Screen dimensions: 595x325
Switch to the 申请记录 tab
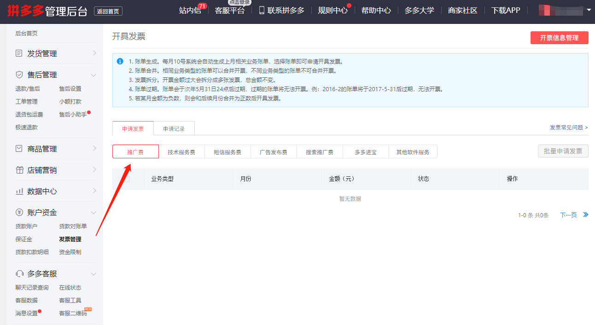(174, 128)
